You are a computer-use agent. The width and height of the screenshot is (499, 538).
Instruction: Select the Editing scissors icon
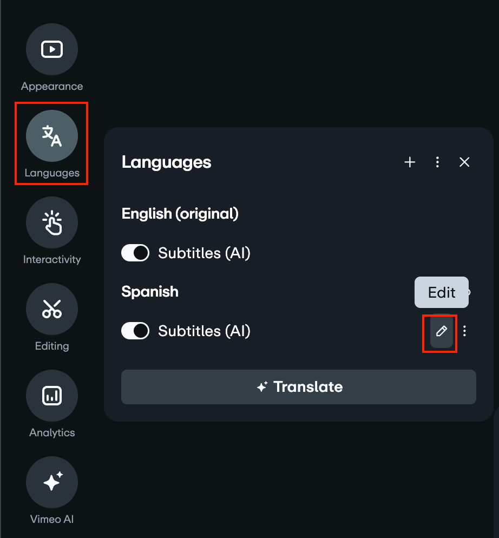point(52,309)
